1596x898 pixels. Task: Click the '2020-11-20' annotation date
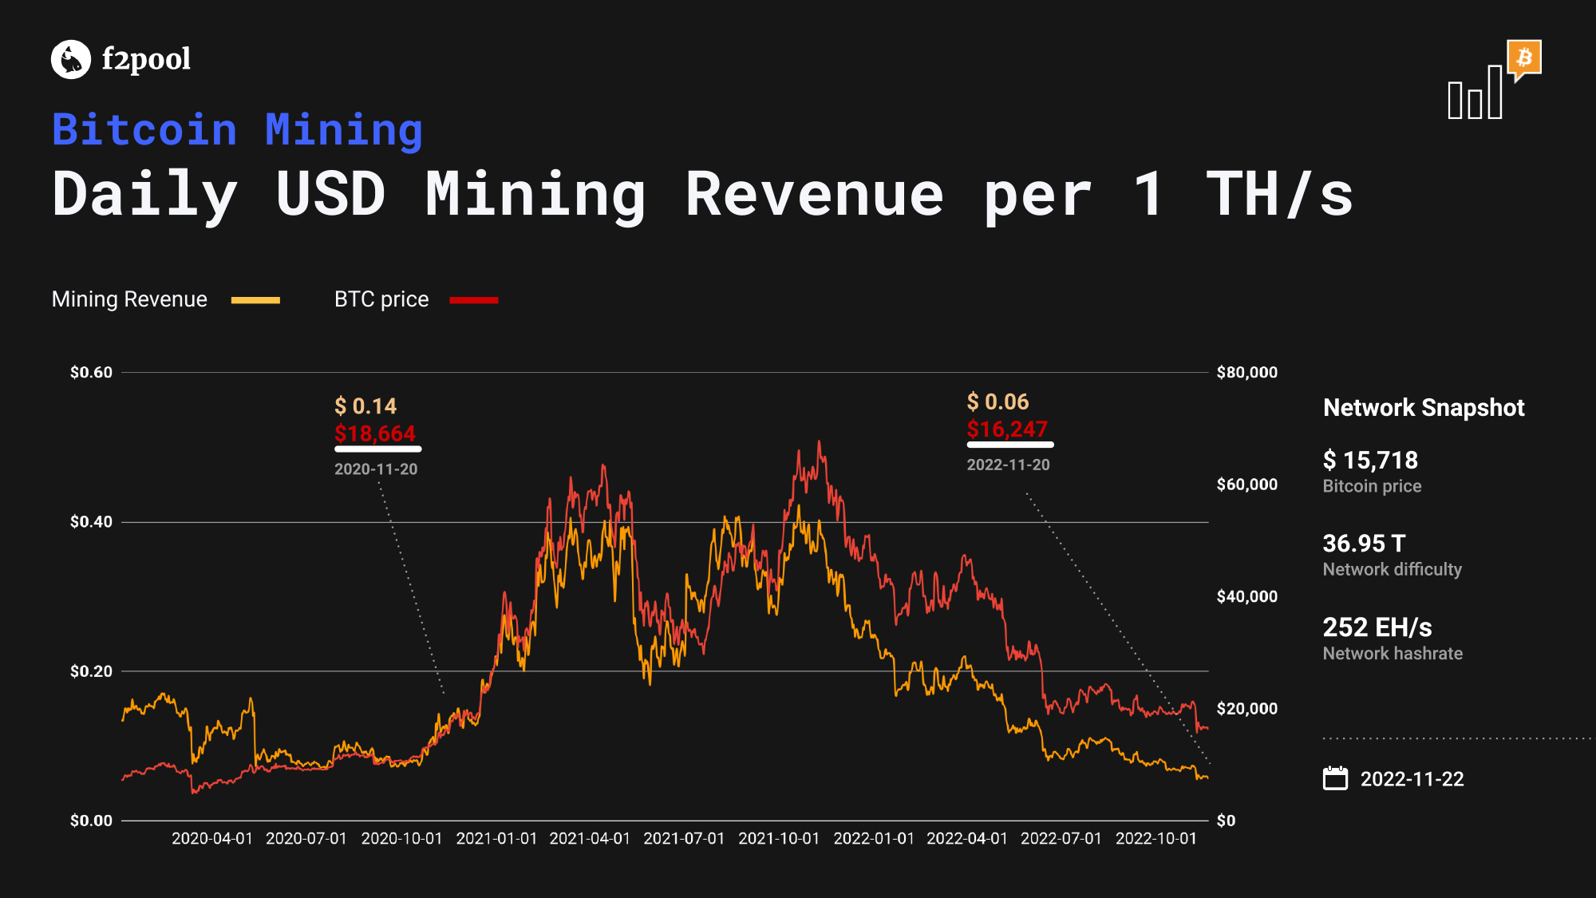[376, 469]
